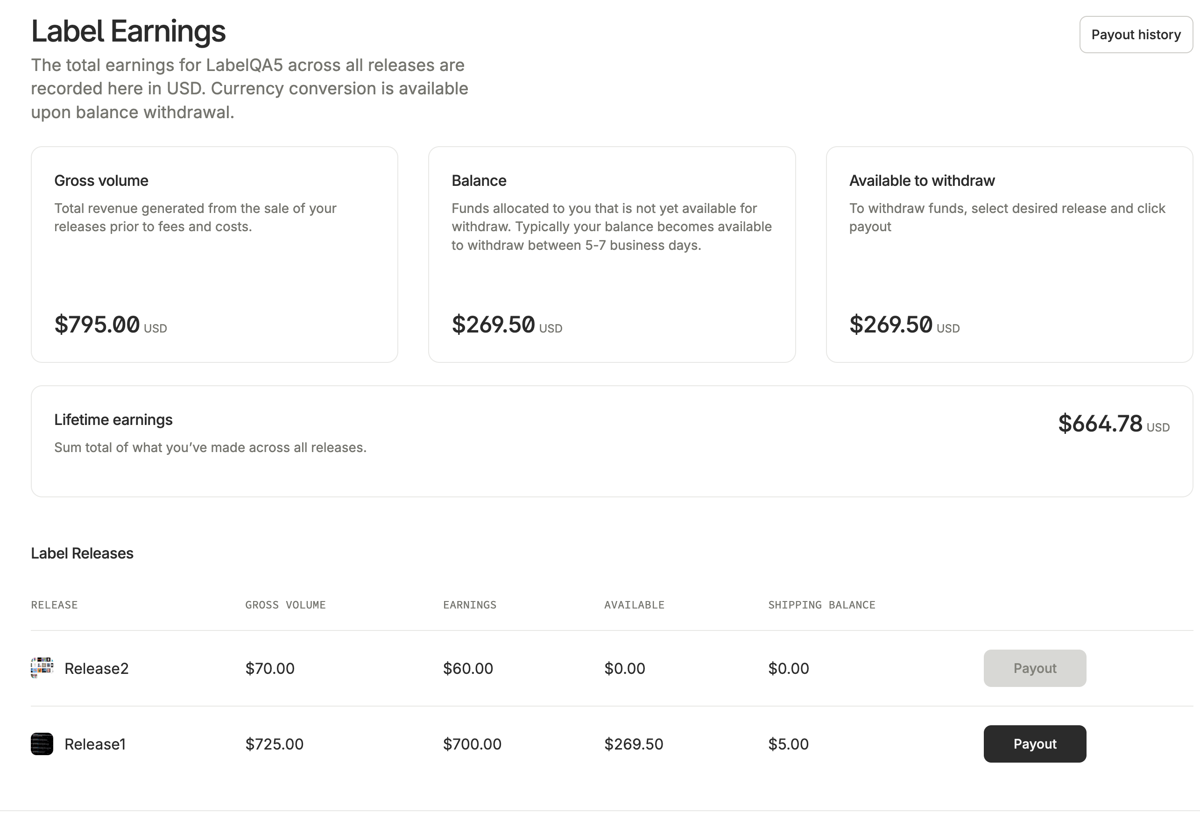Click the Label Earnings page heading
Screen dimensions: 1200x835
pos(128,31)
